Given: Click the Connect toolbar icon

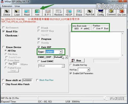Looking at the screenshot, I should (111, 13).
